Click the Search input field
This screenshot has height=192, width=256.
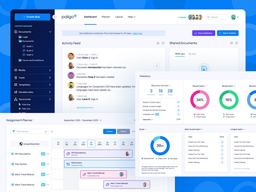pos(216,17)
